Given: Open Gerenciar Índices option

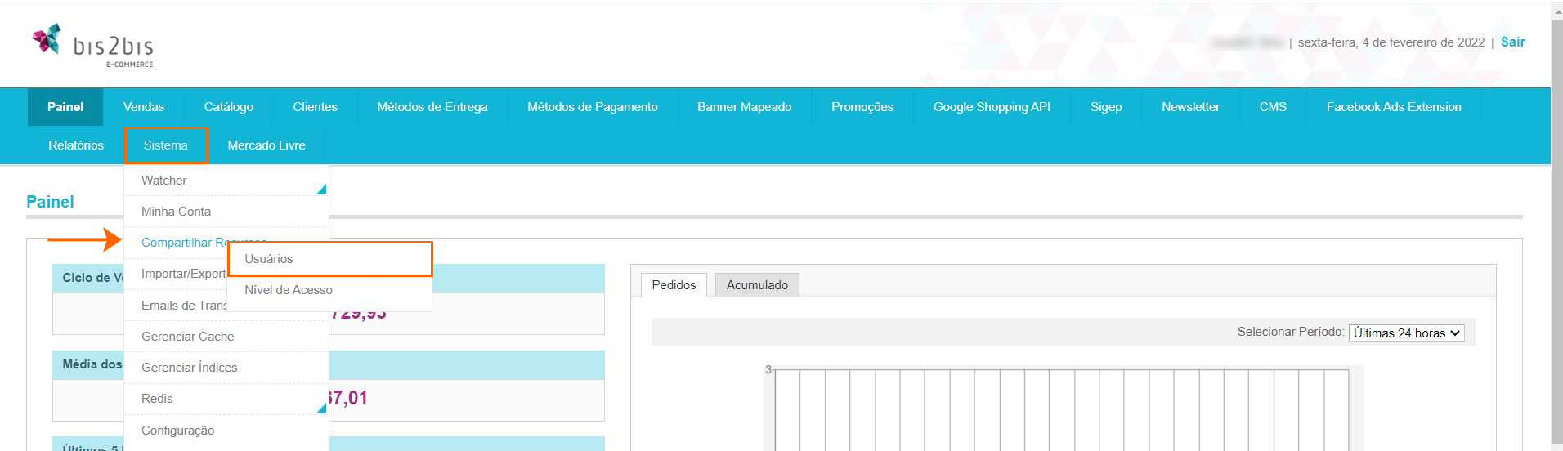Looking at the screenshot, I should [x=189, y=368].
